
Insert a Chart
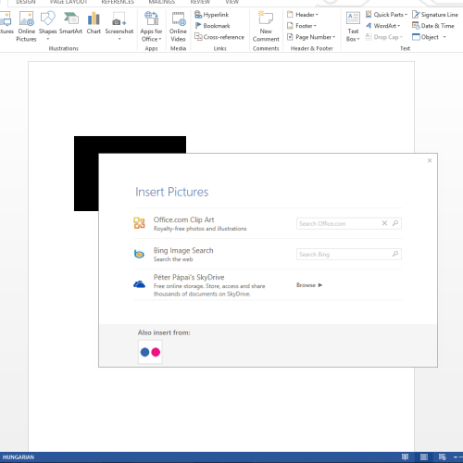point(94,23)
